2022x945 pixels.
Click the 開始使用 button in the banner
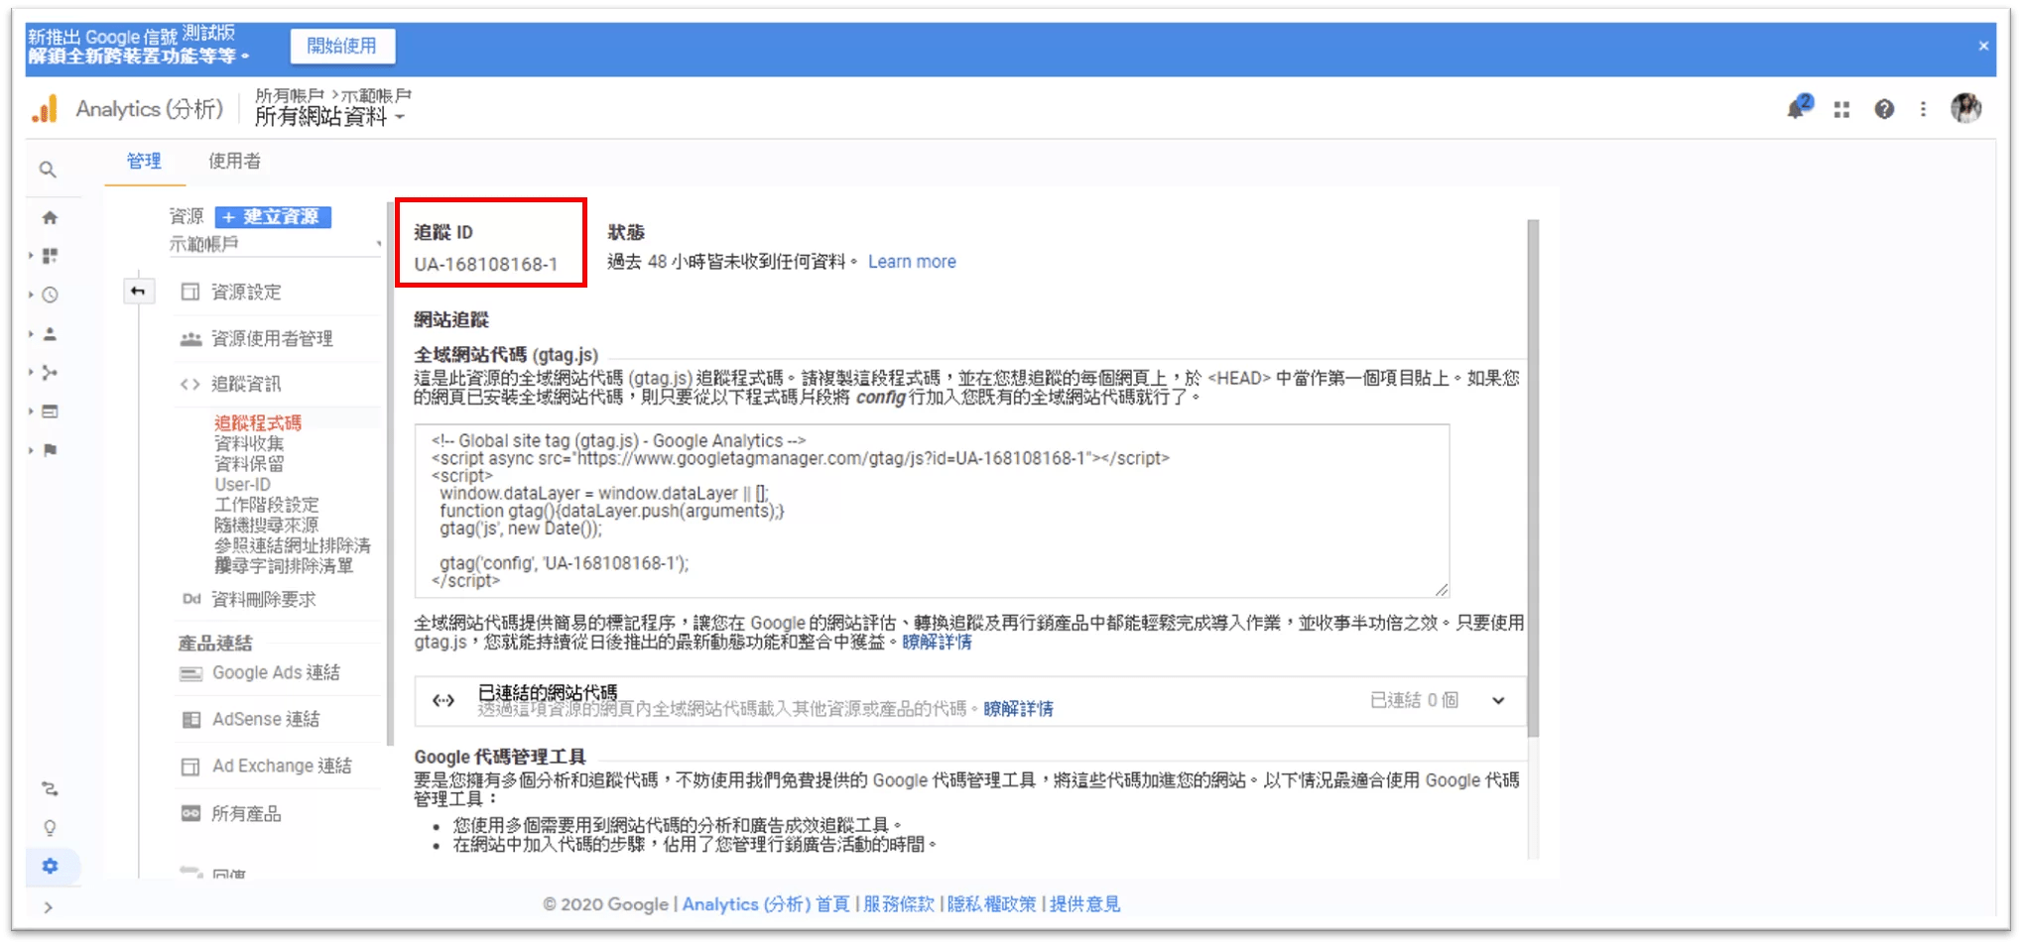coord(342,46)
